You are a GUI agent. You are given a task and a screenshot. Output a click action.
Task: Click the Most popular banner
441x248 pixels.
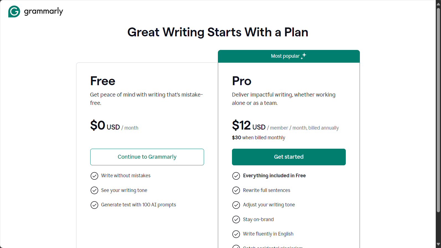[x=289, y=56]
